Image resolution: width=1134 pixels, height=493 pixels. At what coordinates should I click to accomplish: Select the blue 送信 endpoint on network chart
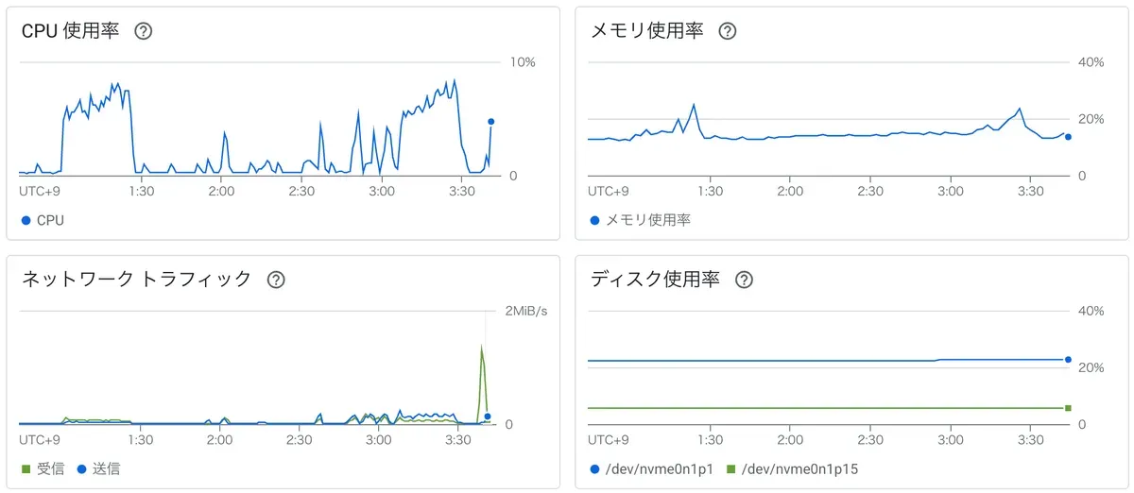[x=487, y=416]
